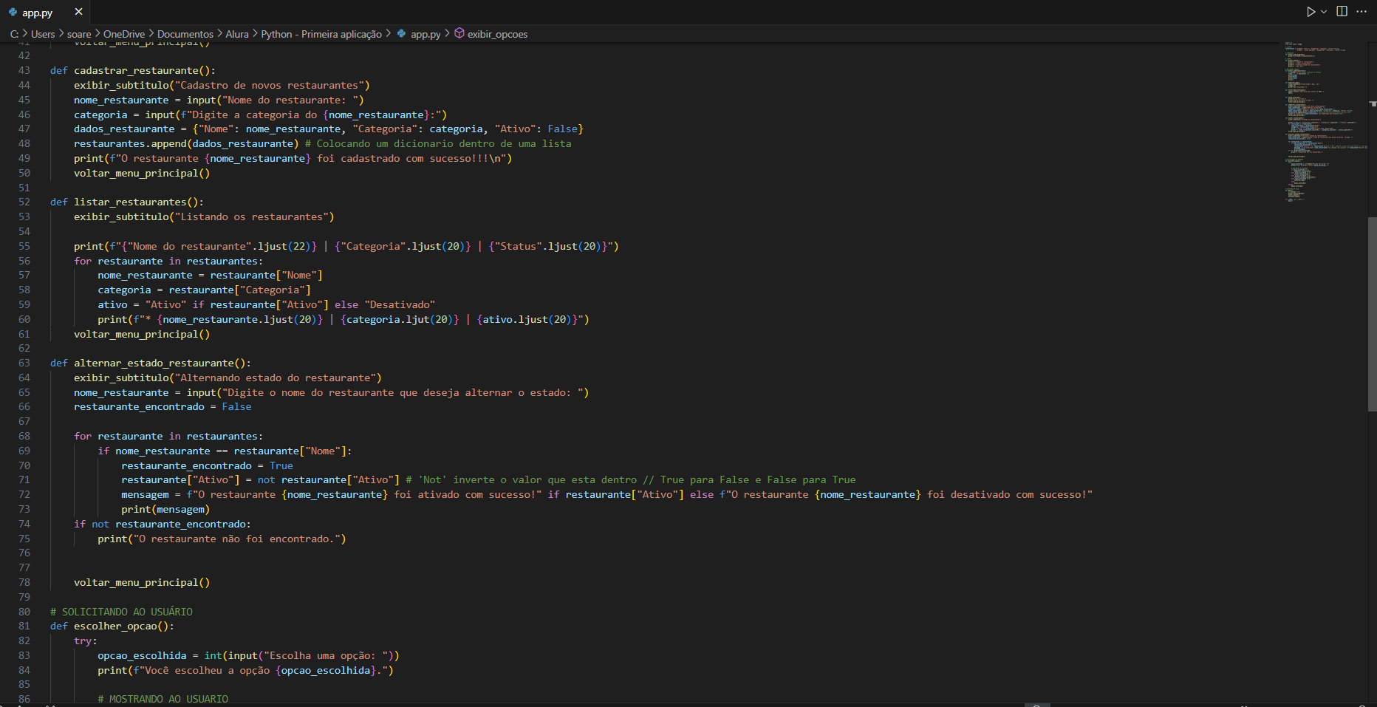Screen dimensions: 1377x707
Task: Open the Alura breadcrumb folder
Action: pos(237,34)
